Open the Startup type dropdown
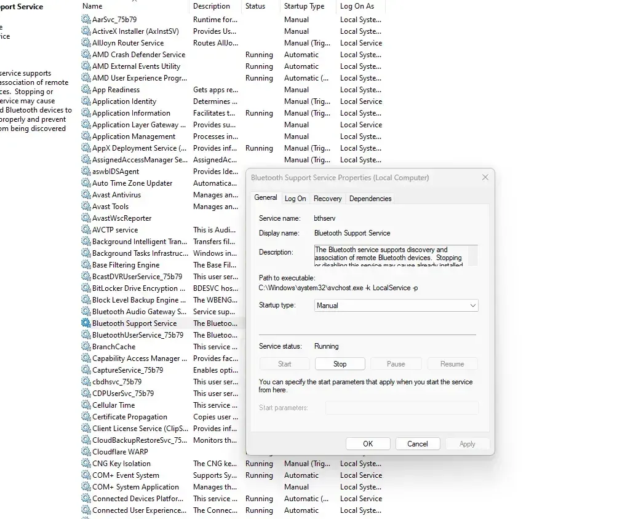 click(x=396, y=306)
